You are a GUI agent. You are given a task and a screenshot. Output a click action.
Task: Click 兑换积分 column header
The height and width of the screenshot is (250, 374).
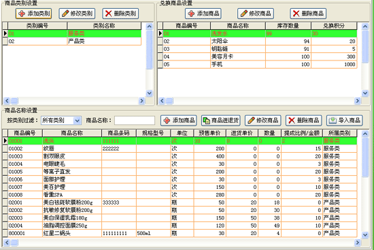pyautogui.click(x=334, y=26)
